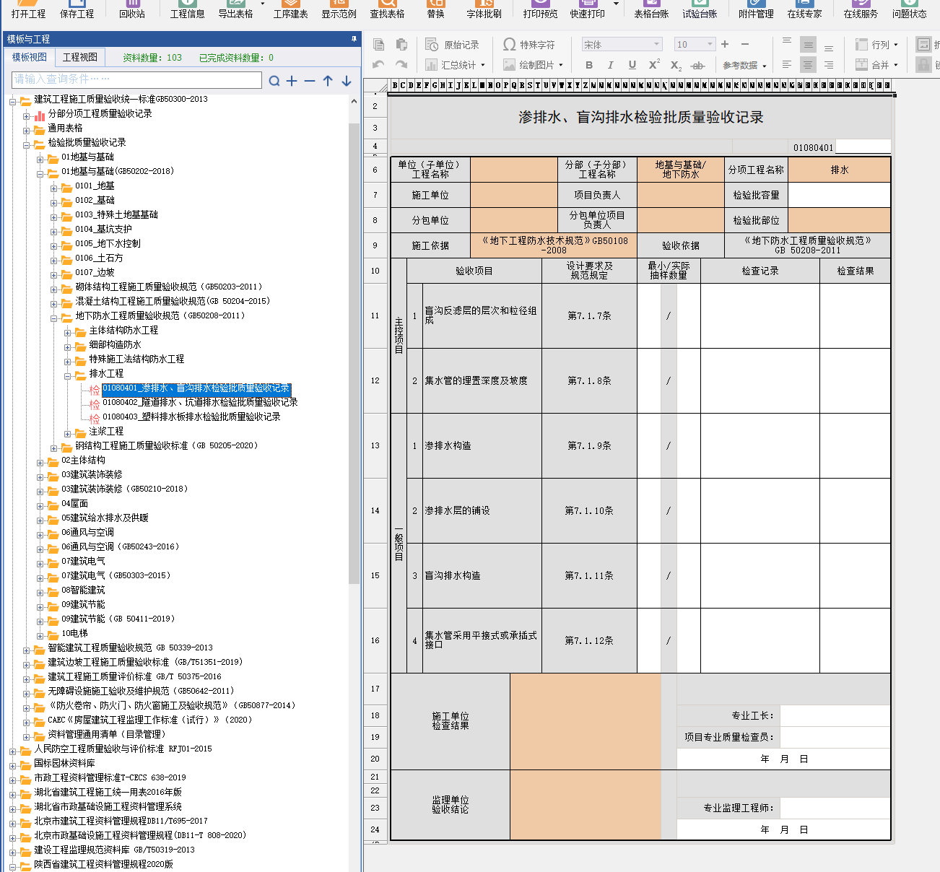Image resolution: width=940 pixels, height=872 pixels.
Task: Pin the 模板与工程 panel
Action: pyautogui.click(x=354, y=38)
